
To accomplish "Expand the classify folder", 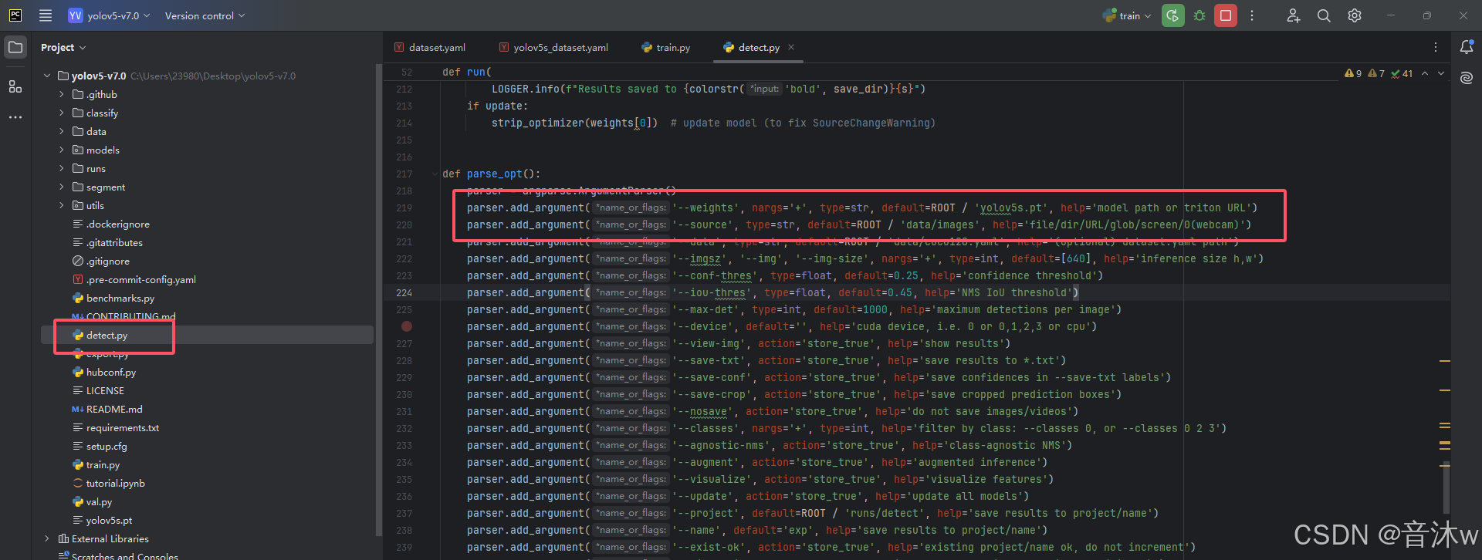I will tap(62, 113).
